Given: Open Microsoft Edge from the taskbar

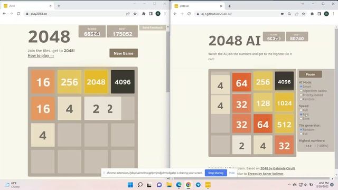Looking at the screenshot, I should coord(179,185).
